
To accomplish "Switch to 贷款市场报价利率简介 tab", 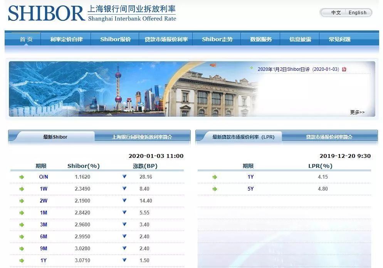I will [x=329, y=137].
